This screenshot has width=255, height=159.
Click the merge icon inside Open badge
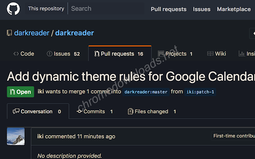coord(12,92)
